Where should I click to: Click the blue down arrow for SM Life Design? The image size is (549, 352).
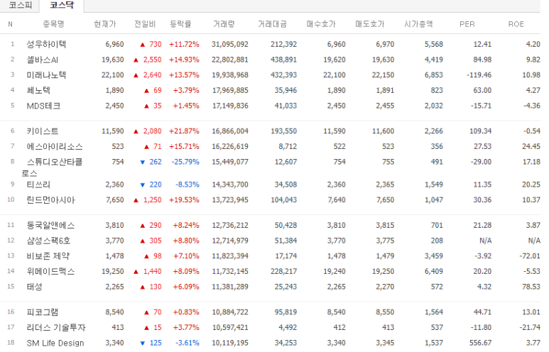(143, 343)
